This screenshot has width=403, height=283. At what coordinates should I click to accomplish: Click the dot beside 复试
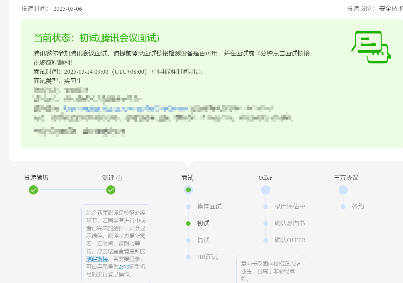pyautogui.click(x=188, y=240)
